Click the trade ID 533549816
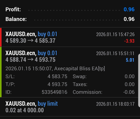 click(55, 92)
